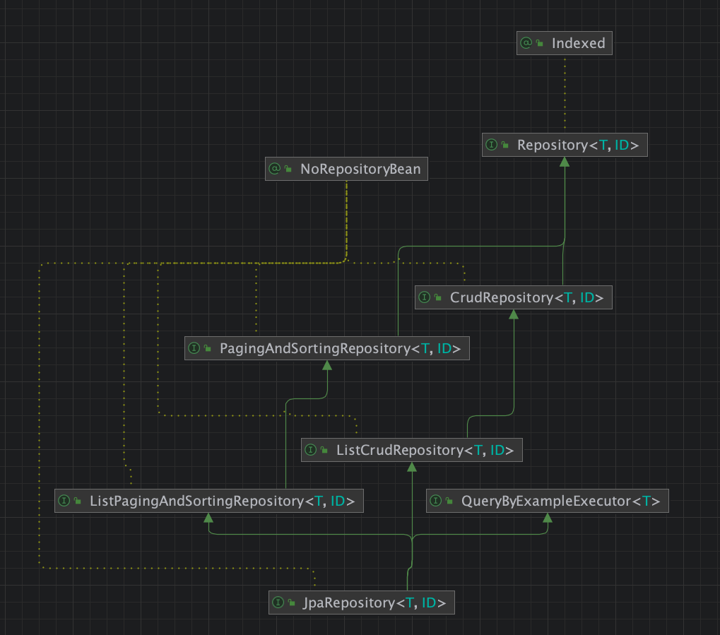Select the Indexed annotation node
This screenshot has width=720, height=635.
tap(565, 43)
